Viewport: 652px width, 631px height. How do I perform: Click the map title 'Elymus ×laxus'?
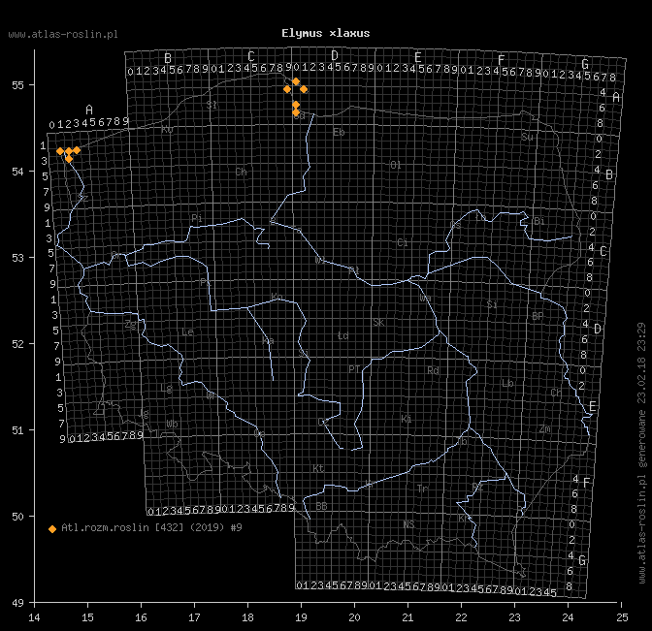click(326, 33)
